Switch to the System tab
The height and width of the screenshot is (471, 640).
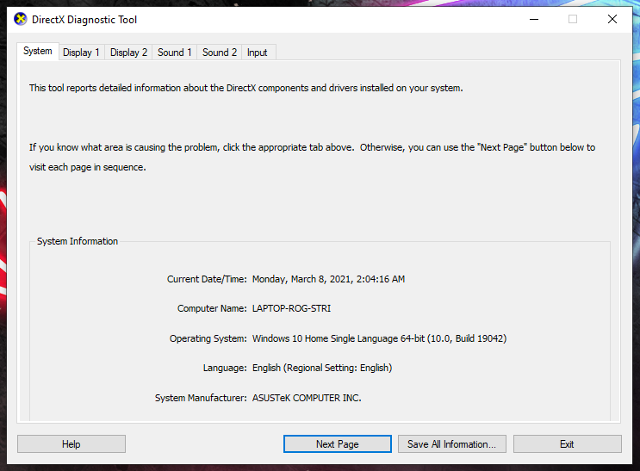(x=38, y=52)
